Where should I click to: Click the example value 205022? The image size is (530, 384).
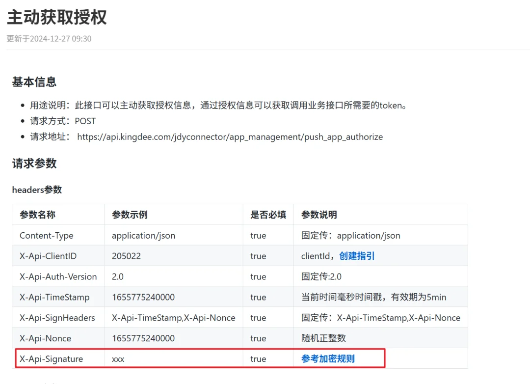pyautogui.click(x=126, y=256)
